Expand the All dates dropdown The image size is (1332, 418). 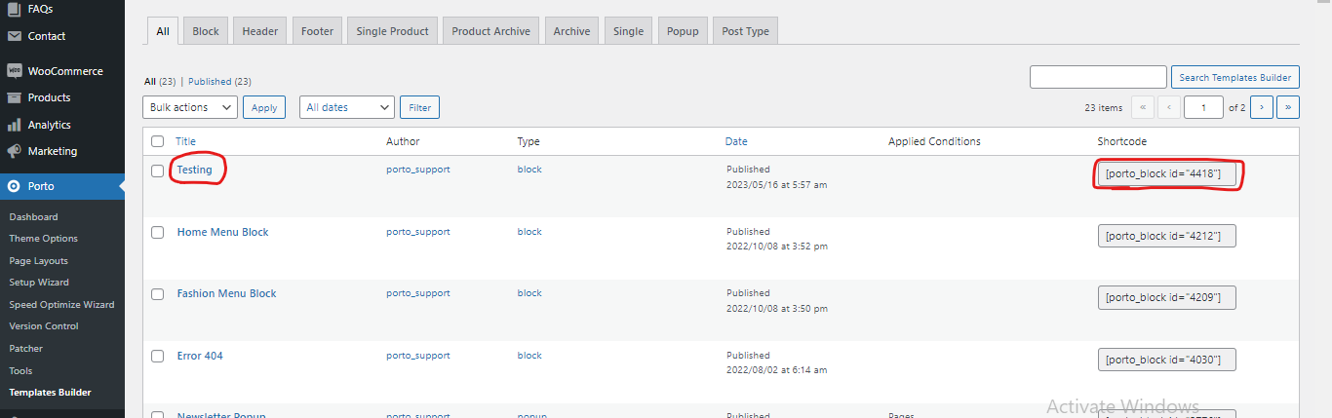coord(346,107)
